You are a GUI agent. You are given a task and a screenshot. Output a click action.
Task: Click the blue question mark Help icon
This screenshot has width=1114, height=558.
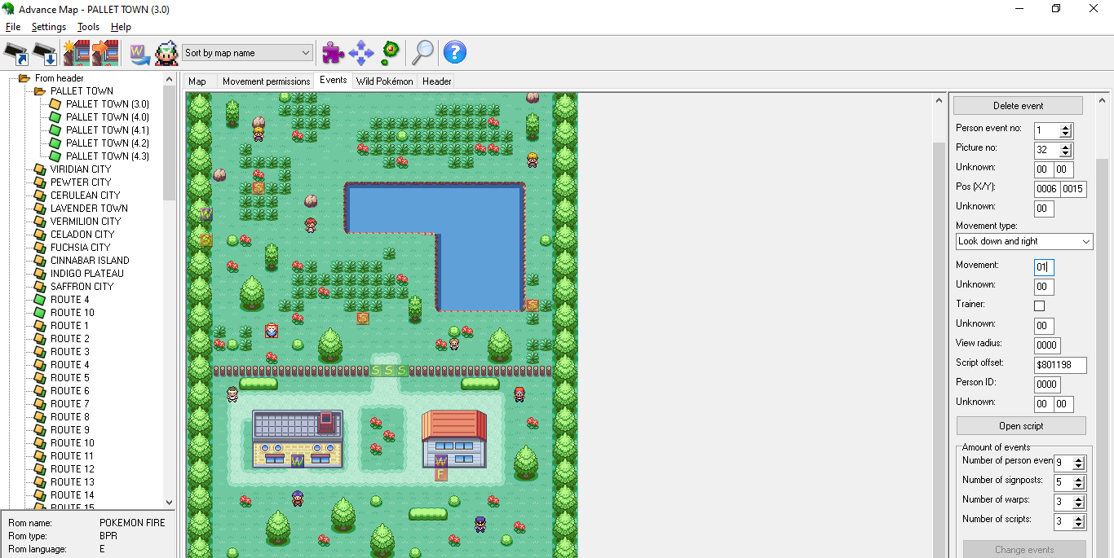click(x=454, y=52)
